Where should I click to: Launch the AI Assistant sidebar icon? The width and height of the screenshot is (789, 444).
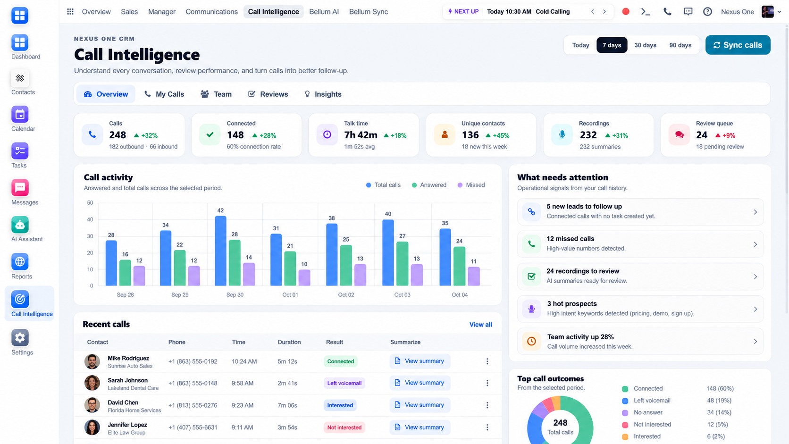(x=20, y=225)
